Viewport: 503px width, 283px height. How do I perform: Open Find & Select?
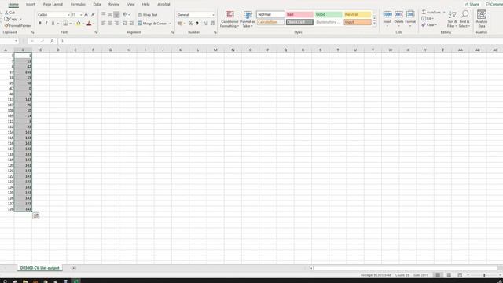(464, 19)
